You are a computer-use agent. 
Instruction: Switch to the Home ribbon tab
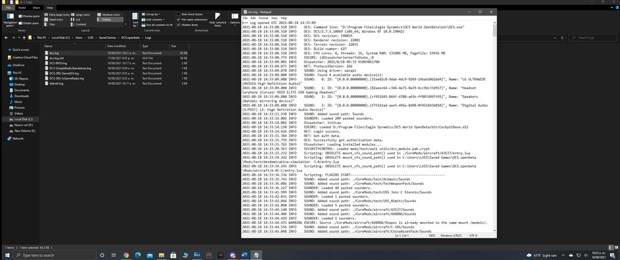[22, 7]
